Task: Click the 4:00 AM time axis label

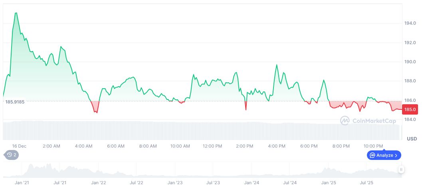Action: [x=84, y=146]
